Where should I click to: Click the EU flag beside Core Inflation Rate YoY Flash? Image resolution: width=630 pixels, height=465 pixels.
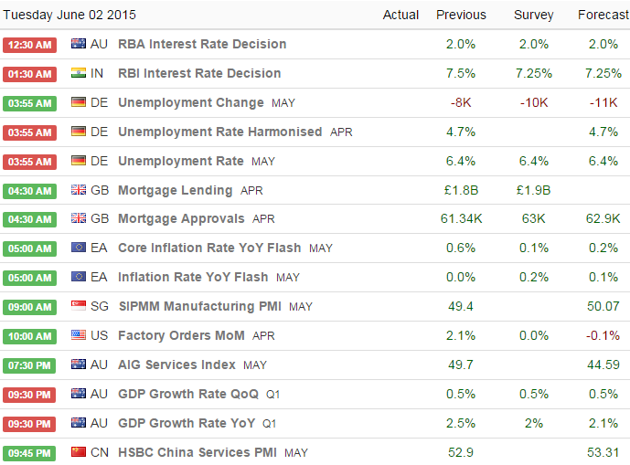click(x=78, y=248)
